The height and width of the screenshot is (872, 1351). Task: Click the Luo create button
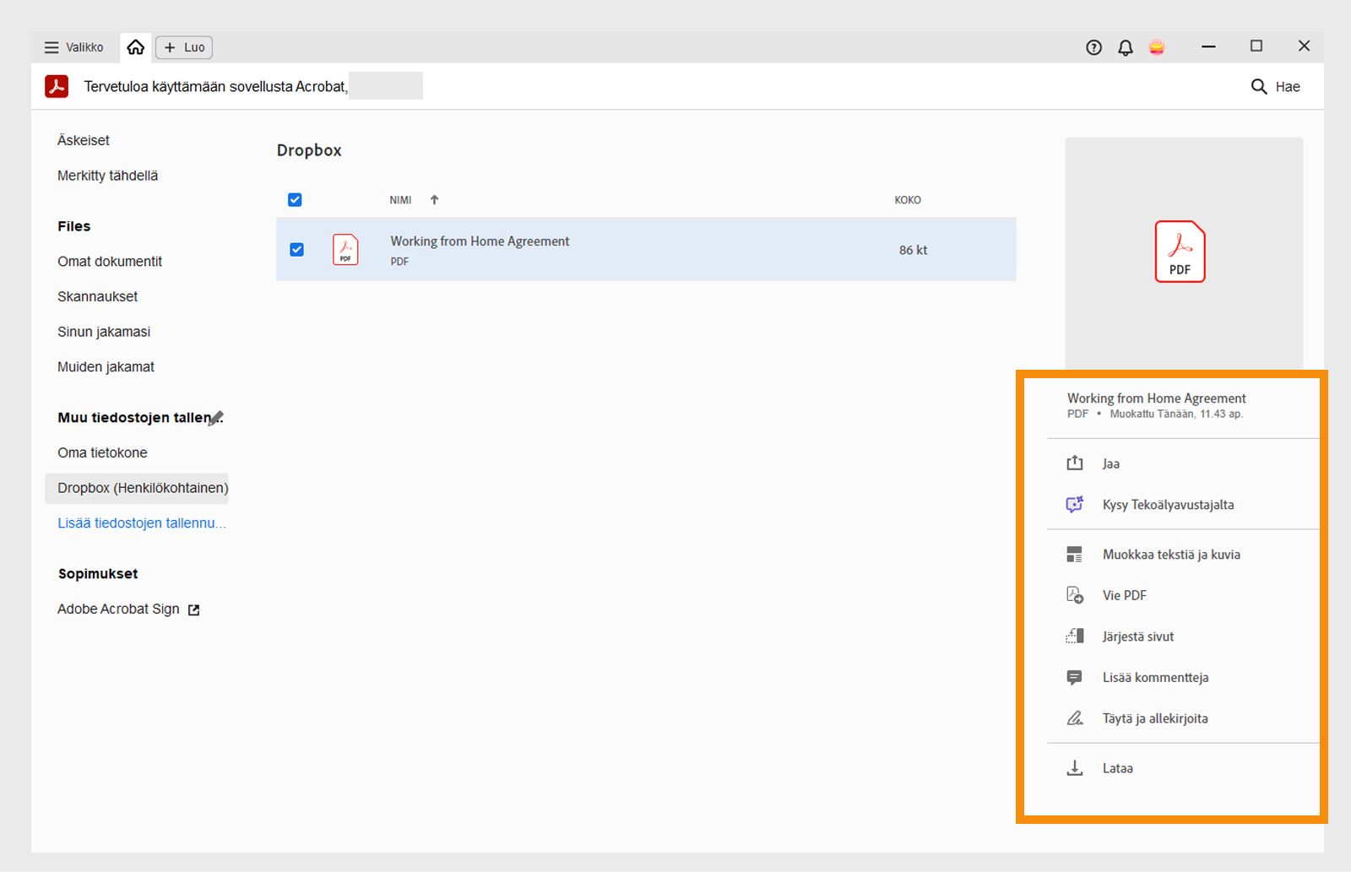[184, 47]
